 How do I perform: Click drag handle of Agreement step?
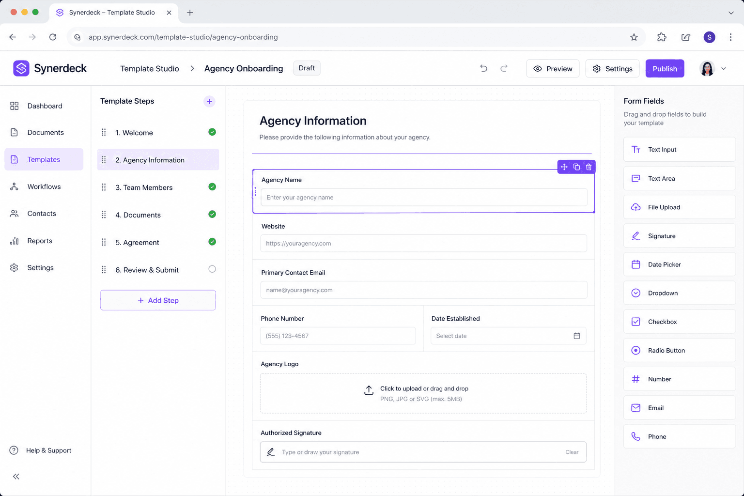pos(104,242)
